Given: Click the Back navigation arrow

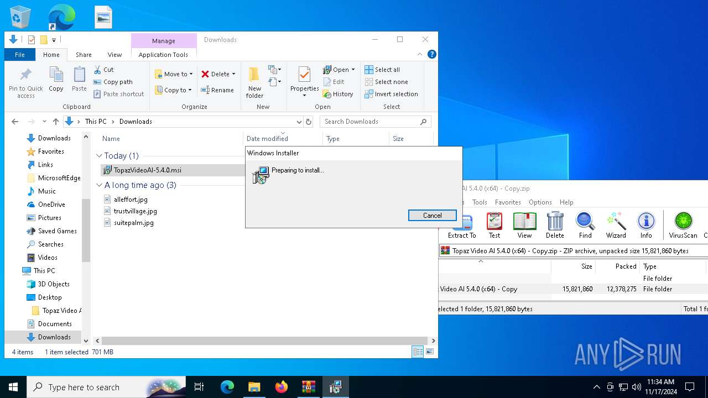Looking at the screenshot, I should tap(15, 122).
